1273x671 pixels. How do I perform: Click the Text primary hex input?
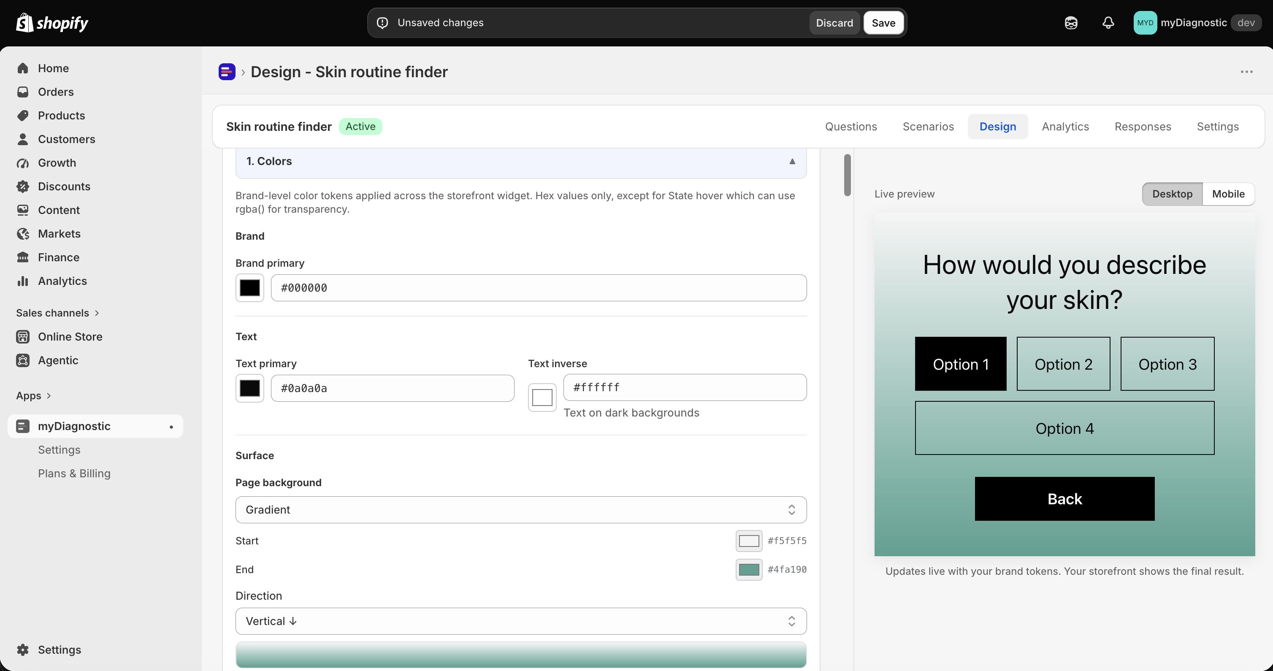pyautogui.click(x=393, y=388)
